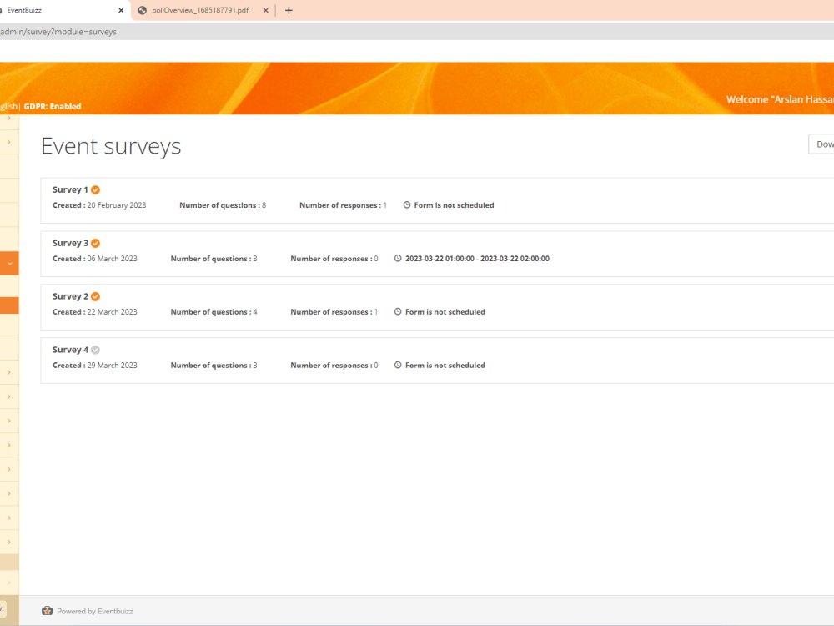This screenshot has height=626, width=834.
Task: Click Survey 4's Number of responses : 0
Action: [x=334, y=365]
